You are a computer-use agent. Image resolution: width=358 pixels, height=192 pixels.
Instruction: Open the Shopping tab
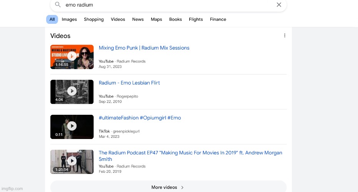tap(93, 19)
